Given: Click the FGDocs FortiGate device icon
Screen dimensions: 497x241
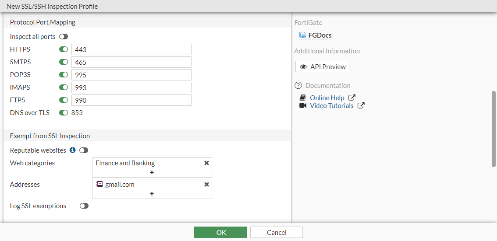Looking at the screenshot, I should [302, 35].
